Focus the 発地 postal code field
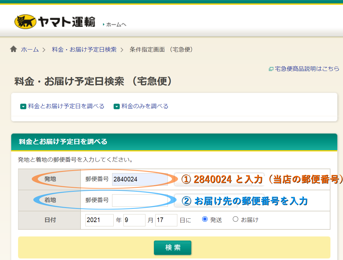 (140, 179)
